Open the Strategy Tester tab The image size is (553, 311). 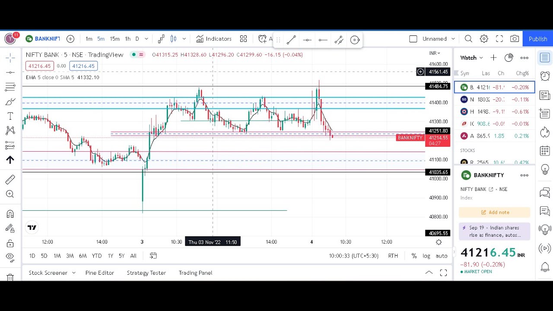[146, 273]
